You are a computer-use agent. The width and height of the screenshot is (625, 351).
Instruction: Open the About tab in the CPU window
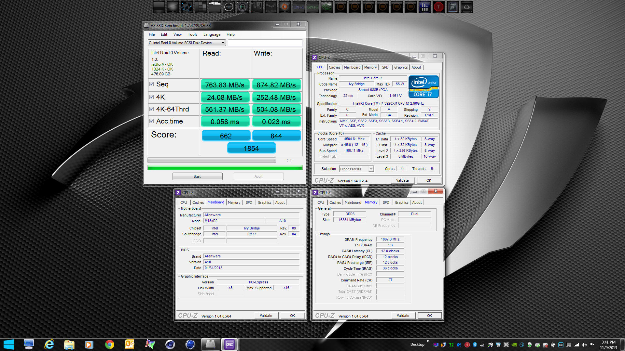pos(416,67)
